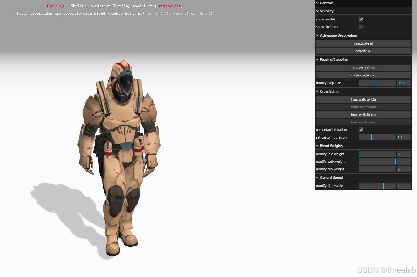
Task: Adjust the modify walk weight slider
Action: click(x=377, y=162)
